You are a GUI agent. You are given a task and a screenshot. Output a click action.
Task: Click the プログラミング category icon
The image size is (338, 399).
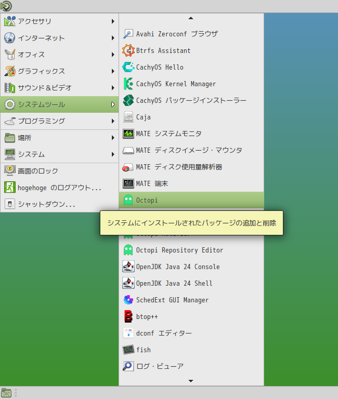point(10,121)
